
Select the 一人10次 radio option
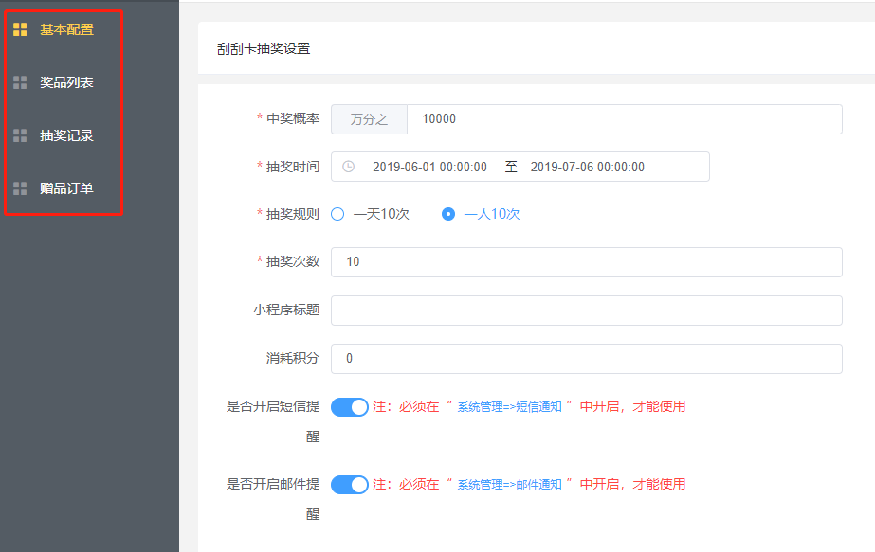tap(448, 214)
